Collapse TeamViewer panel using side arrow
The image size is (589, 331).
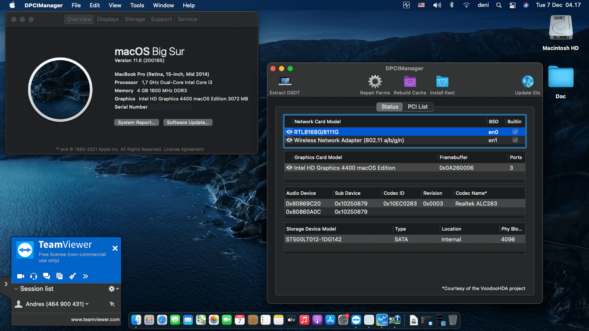pos(6,284)
